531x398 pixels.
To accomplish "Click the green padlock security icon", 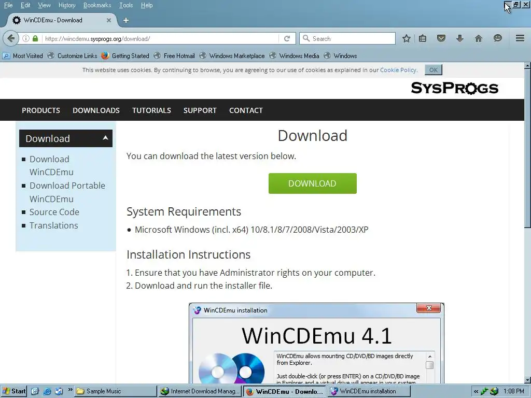I will [x=35, y=38].
